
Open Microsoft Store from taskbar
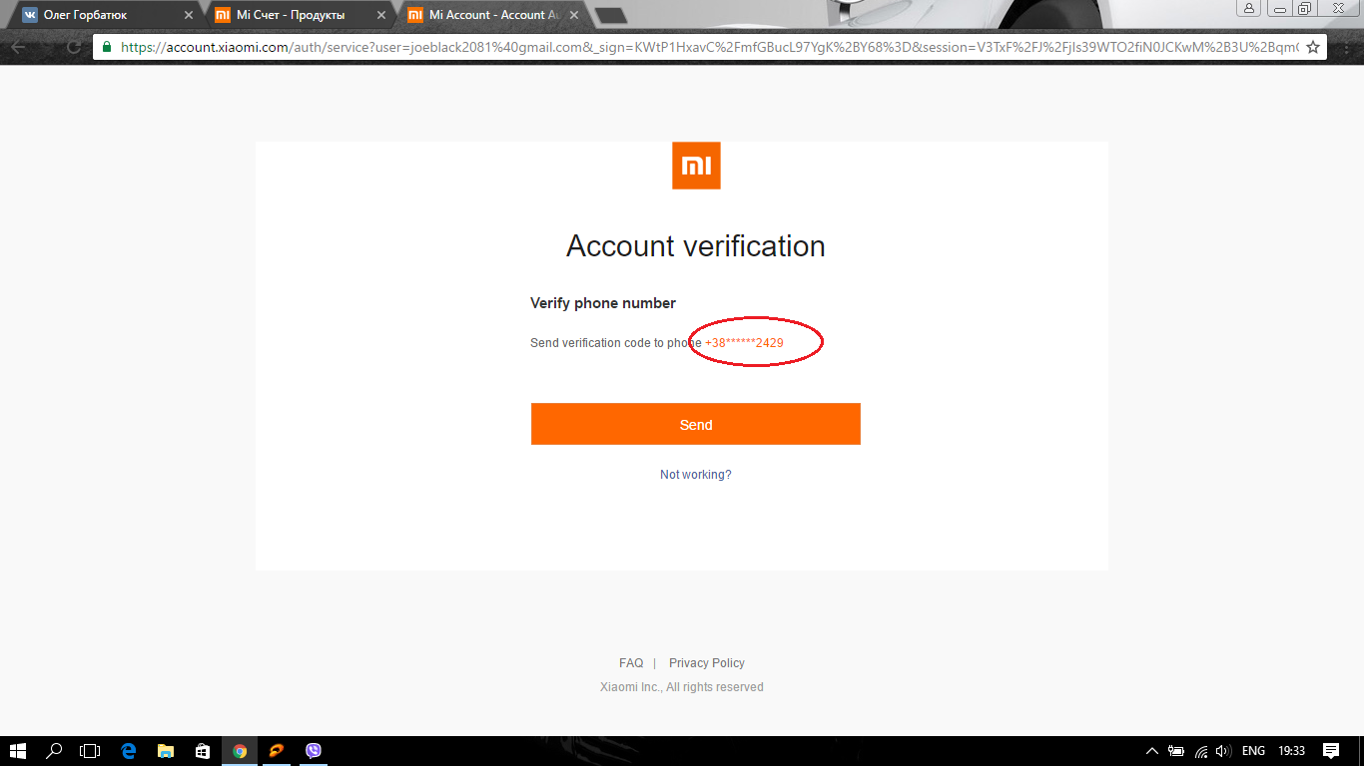click(203, 751)
